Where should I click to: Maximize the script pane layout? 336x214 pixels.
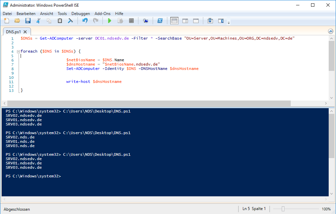click(196, 21)
